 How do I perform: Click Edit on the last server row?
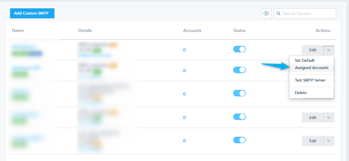pyautogui.click(x=313, y=141)
